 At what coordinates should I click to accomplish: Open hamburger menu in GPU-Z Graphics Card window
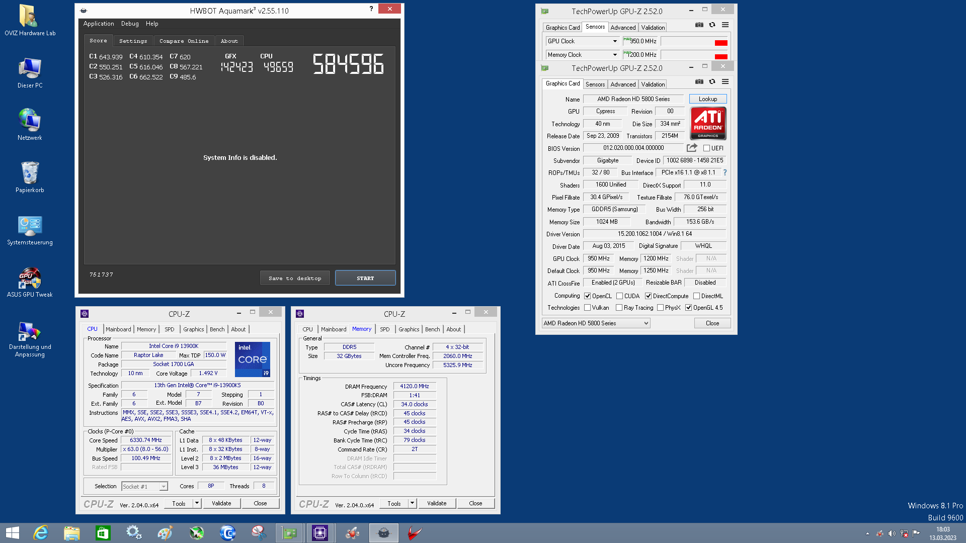click(x=725, y=82)
